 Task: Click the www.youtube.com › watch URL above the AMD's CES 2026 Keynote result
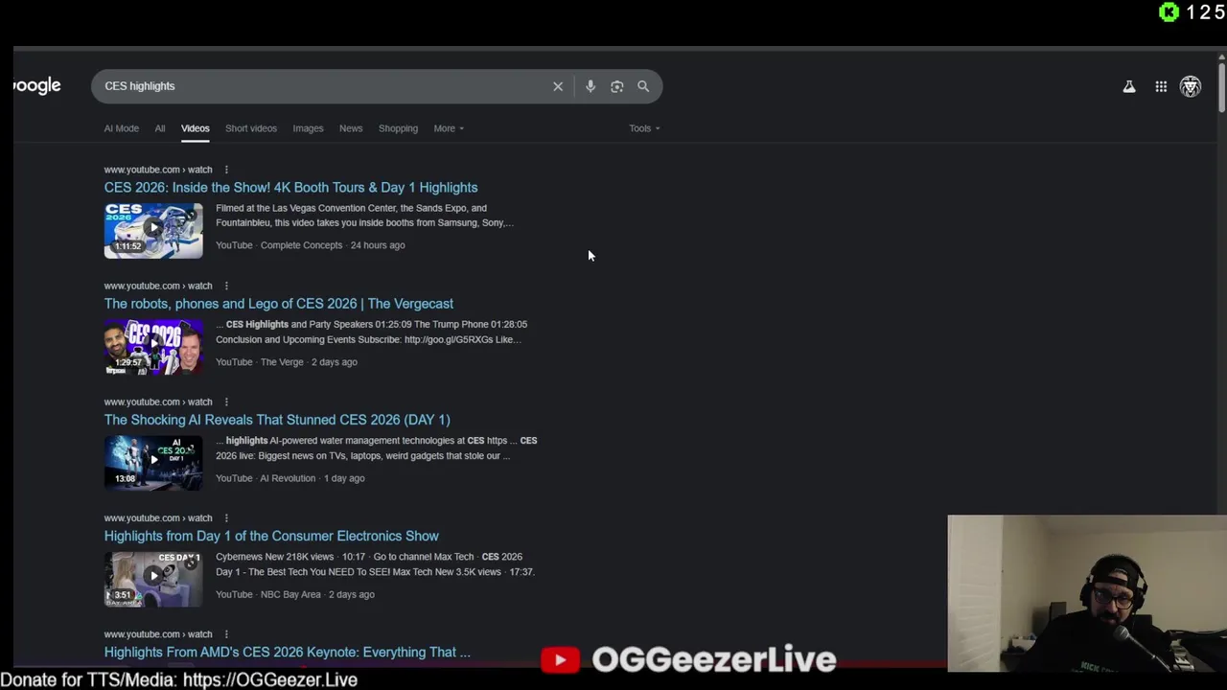(158, 634)
